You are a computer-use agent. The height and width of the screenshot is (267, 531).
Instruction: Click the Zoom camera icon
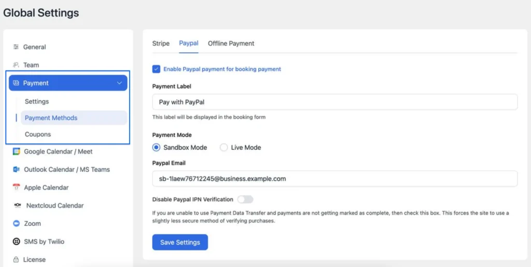pos(16,223)
